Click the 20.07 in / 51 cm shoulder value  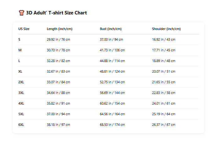tap(164, 71)
